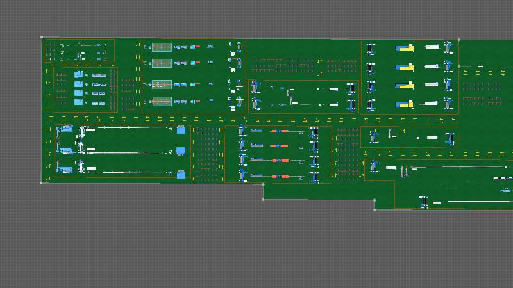Click the bottom teal-outlined machine unit
This screenshot has width=513, height=288.
coord(162,101)
